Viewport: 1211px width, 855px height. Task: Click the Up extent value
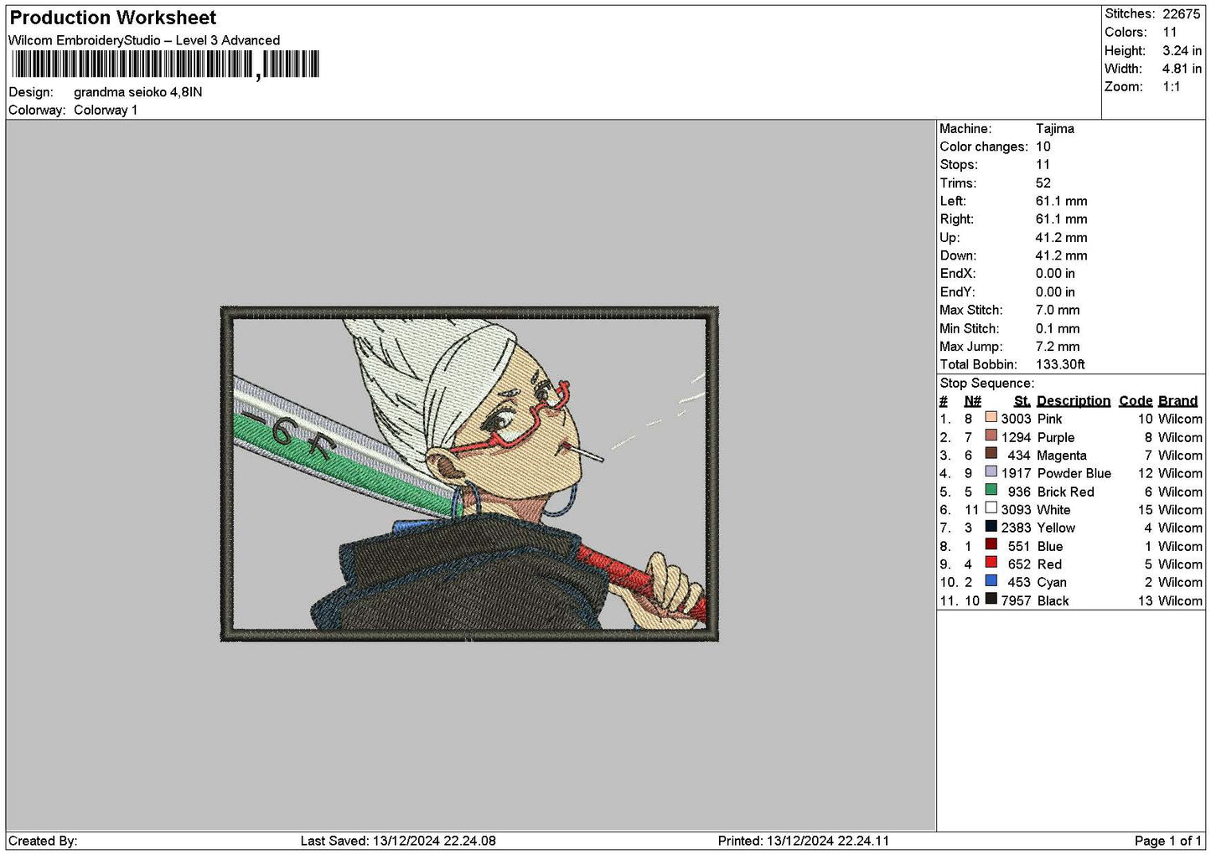pos(1062,237)
